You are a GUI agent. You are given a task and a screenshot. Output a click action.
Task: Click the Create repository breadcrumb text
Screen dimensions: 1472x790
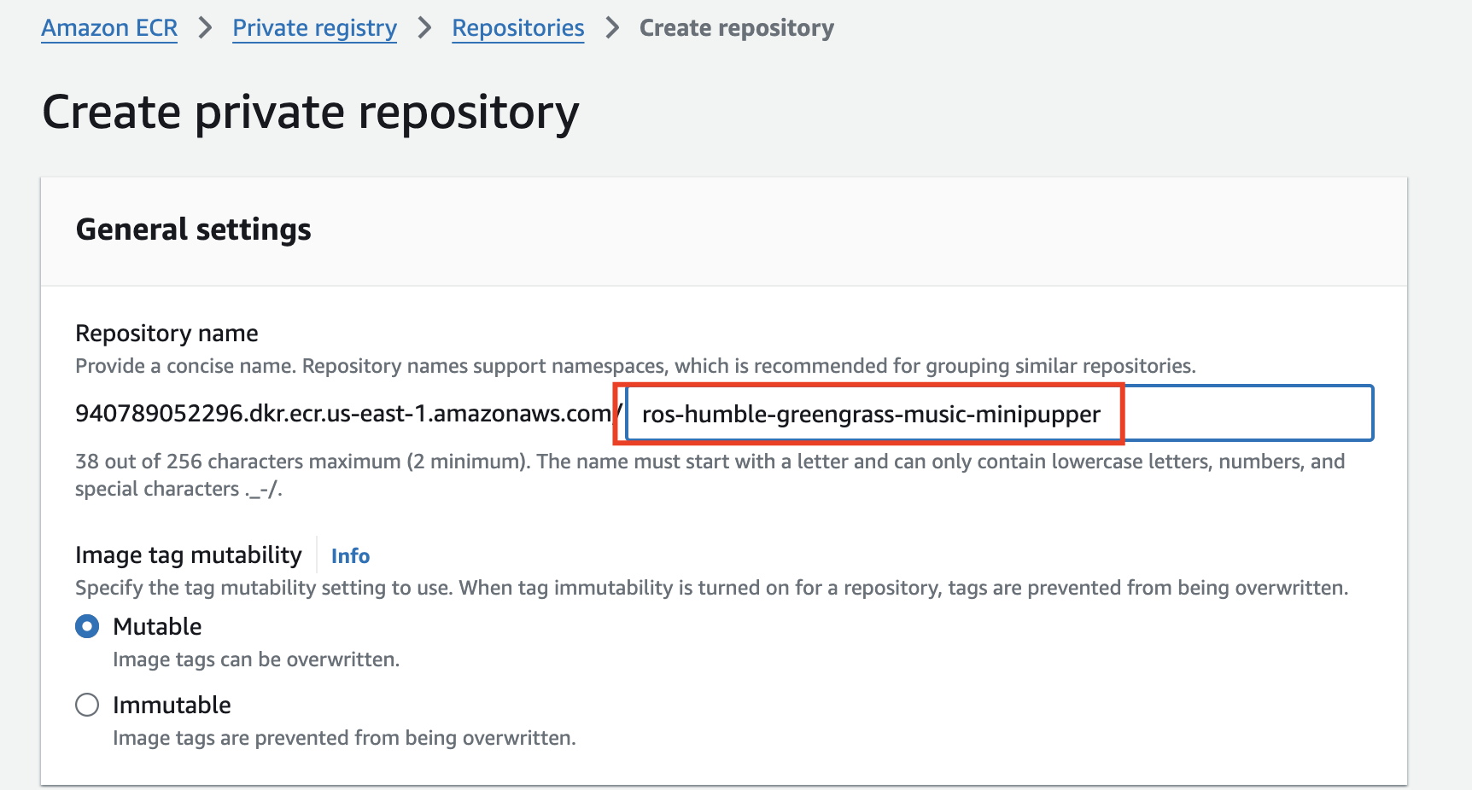pyautogui.click(x=736, y=28)
